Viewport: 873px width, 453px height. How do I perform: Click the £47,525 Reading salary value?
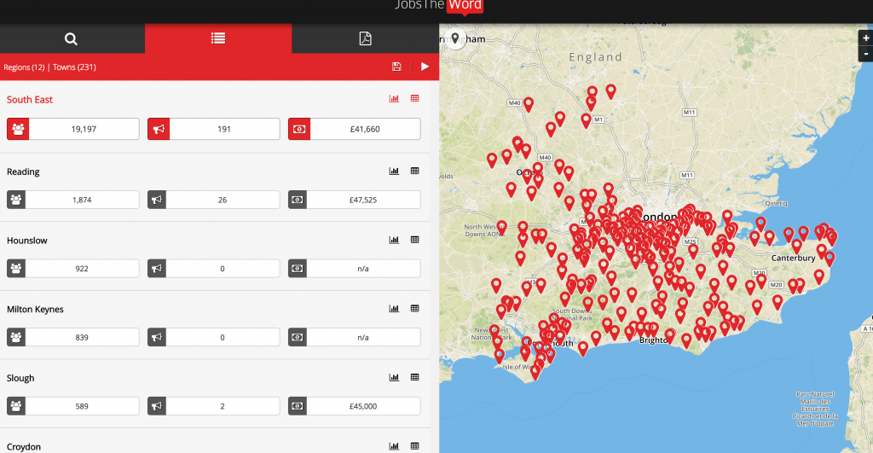(363, 200)
